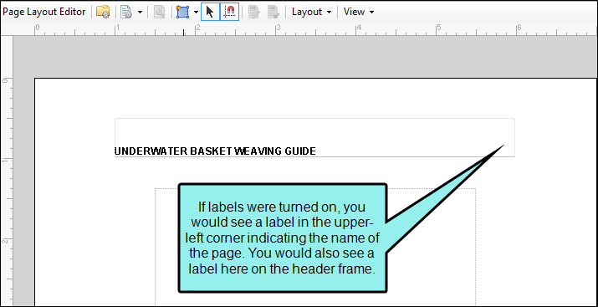Click the edit document pencil icon
The image size is (598, 307).
pos(254,12)
